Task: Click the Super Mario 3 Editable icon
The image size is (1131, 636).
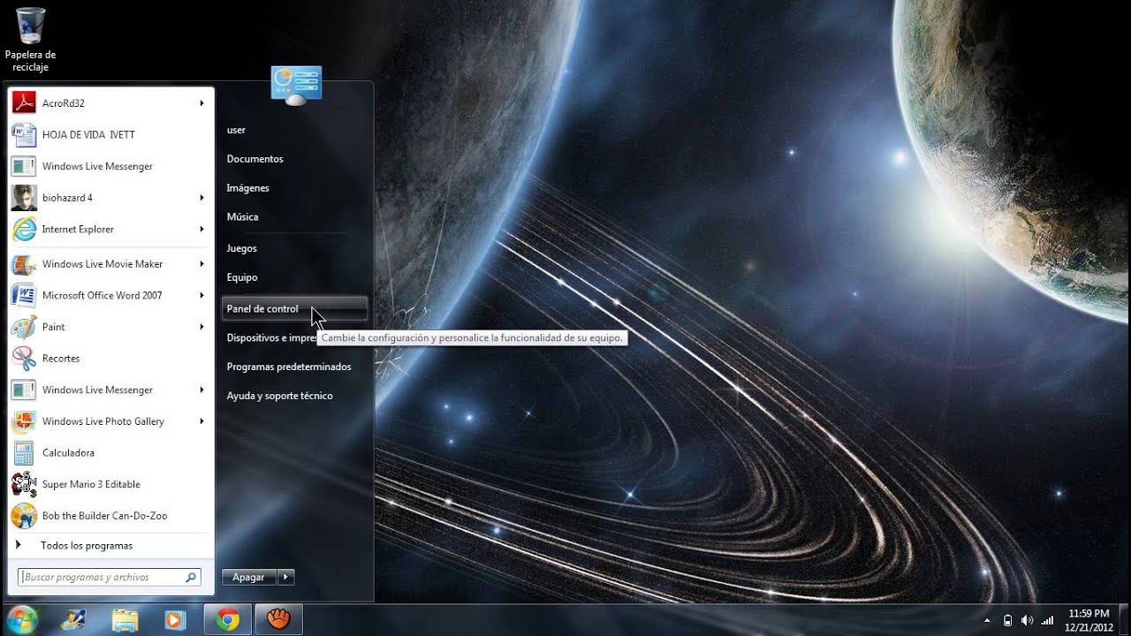Action: (x=24, y=484)
